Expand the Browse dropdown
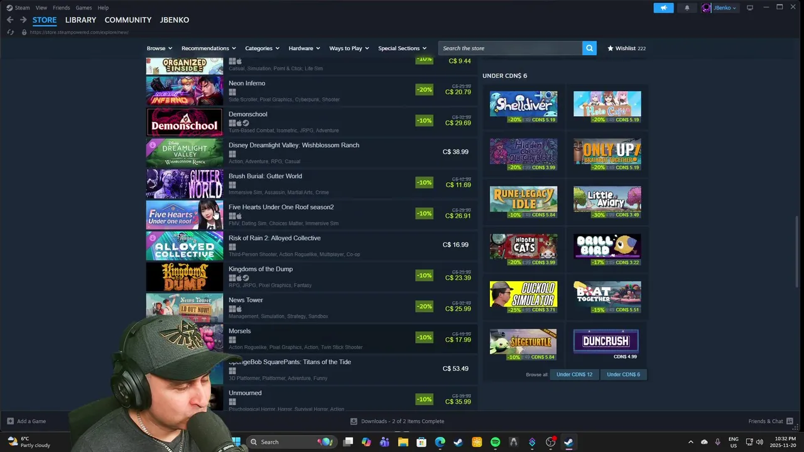 [x=160, y=48]
